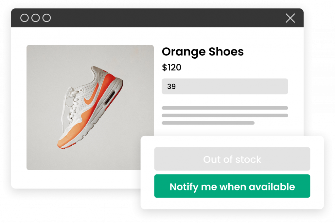Click the first gray description line
This screenshot has height=223, width=335.
(x=225, y=108)
